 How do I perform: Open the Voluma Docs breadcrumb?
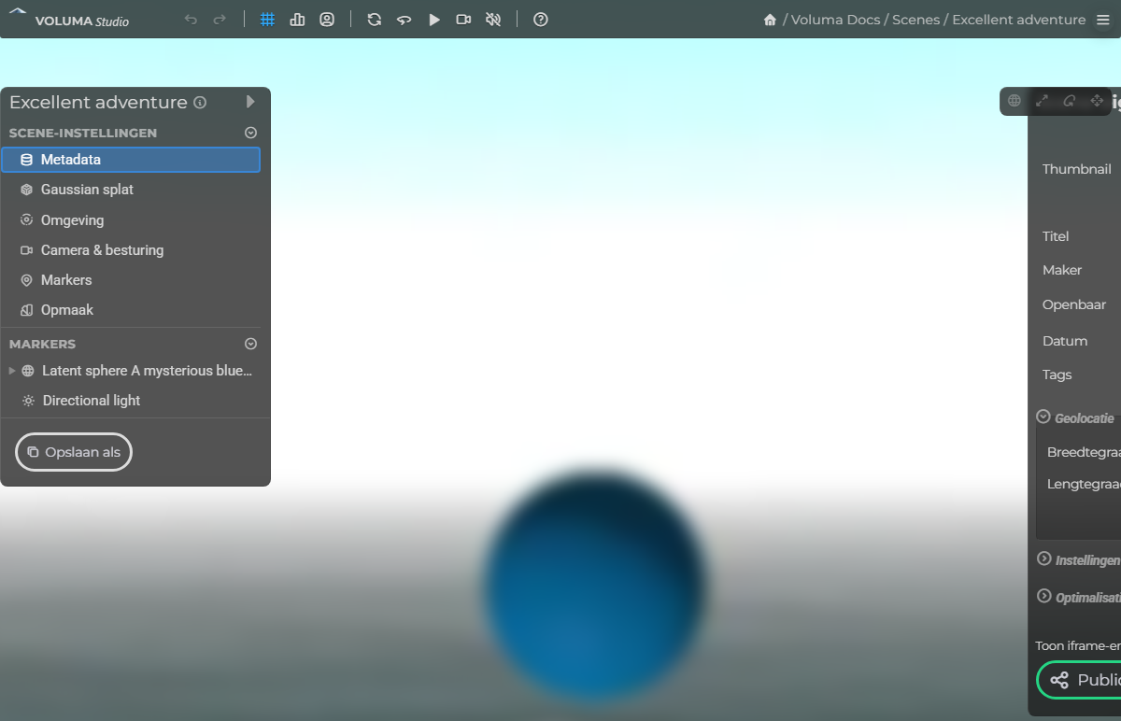tap(836, 20)
